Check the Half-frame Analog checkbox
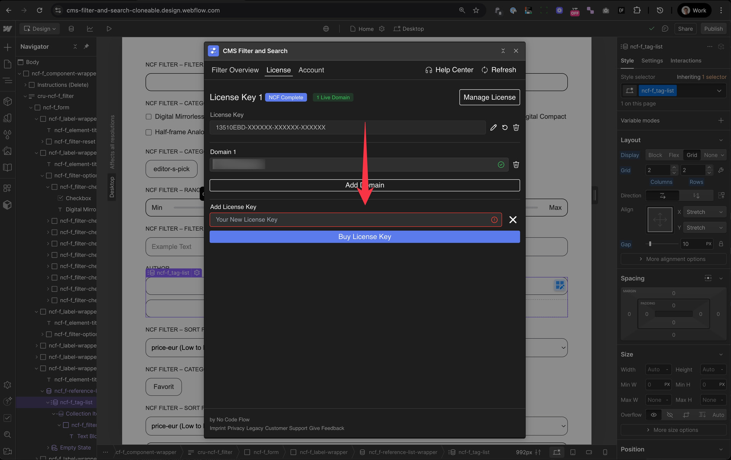This screenshot has width=731, height=460. [148, 132]
